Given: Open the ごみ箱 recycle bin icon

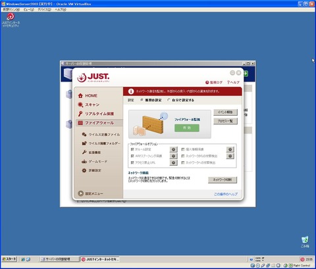Looking at the screenshot, I should pos(305,242).
